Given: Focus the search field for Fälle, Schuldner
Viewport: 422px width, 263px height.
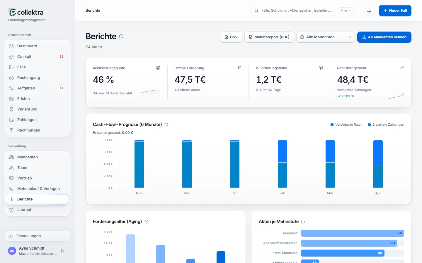Looking at the screenshot, I should tap(302, 11).
